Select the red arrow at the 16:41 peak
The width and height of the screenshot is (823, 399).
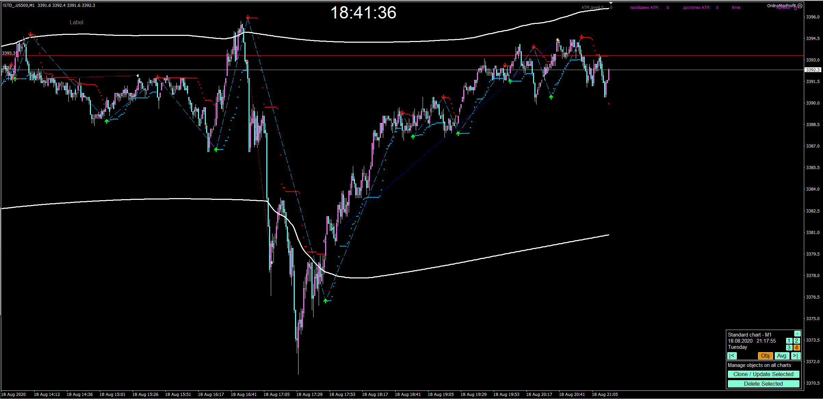(248, 17)
